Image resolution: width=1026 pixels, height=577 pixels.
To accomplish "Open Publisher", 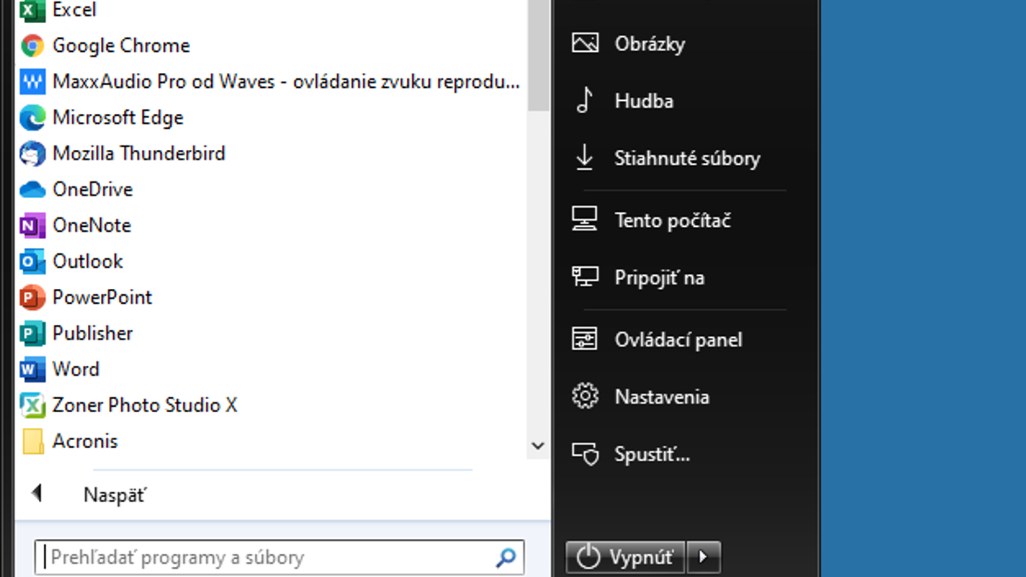I will pos(92,333).
